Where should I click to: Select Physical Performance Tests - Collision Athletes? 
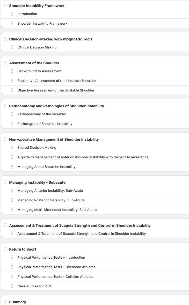tap(55, 276)
